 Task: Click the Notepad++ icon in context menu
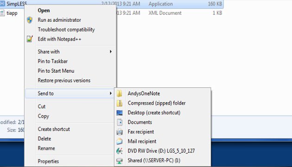click(x=30, y=39)
